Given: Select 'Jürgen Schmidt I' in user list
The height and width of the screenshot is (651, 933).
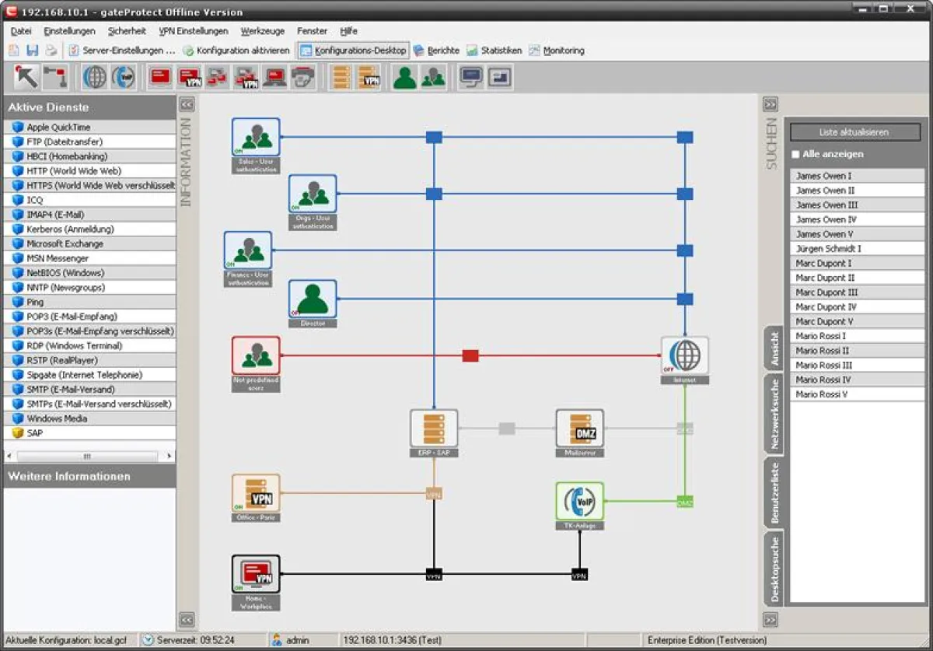Looking at the screenshot, I should point(828,249).
